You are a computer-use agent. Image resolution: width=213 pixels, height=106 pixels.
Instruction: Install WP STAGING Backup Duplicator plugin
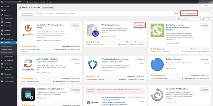[75, 59]
